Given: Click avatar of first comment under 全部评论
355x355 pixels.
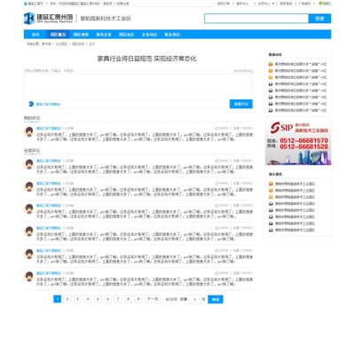Looking at the screenshot, I should [x=29, y=164].
